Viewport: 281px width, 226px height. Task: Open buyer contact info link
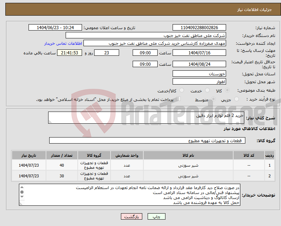pyautogui.click(x=63, y=43)
